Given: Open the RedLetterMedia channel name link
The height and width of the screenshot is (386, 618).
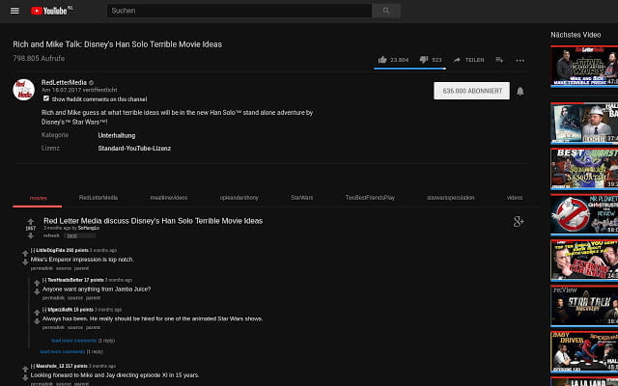Looking at the screenshot, I should coord(64,82).
